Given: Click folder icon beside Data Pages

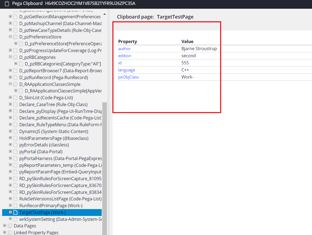Looking at the screenshot, I should 10,226.
